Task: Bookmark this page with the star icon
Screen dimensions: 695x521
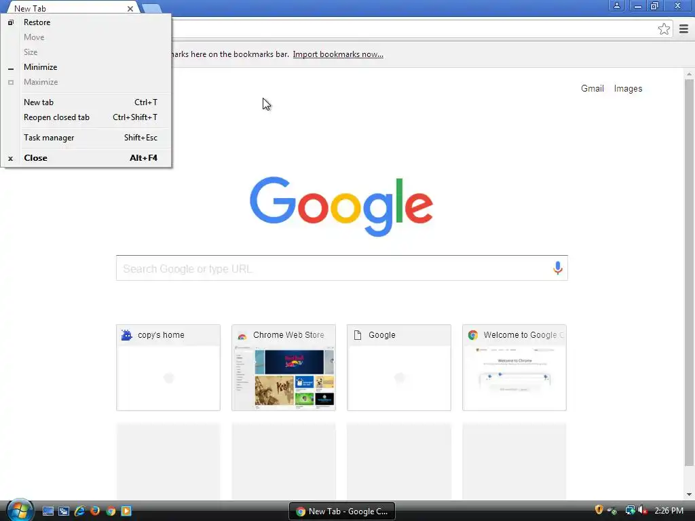Action: click(x=664, y=29)
